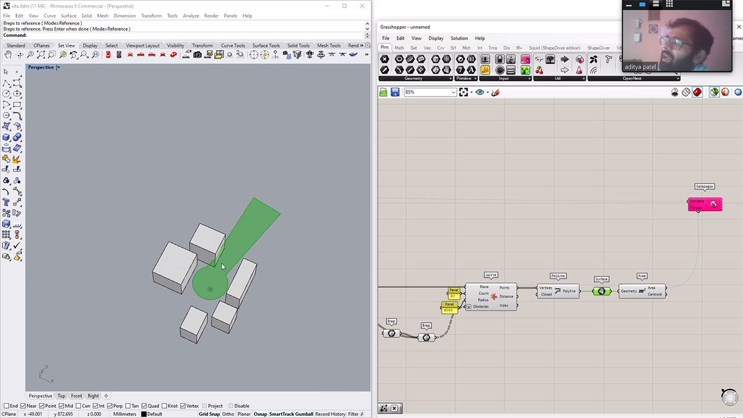Image resolution: width=743 pixels, height=418 pixels.
Task: Click the black Default layer color swatch
Action: coord(144,414)
